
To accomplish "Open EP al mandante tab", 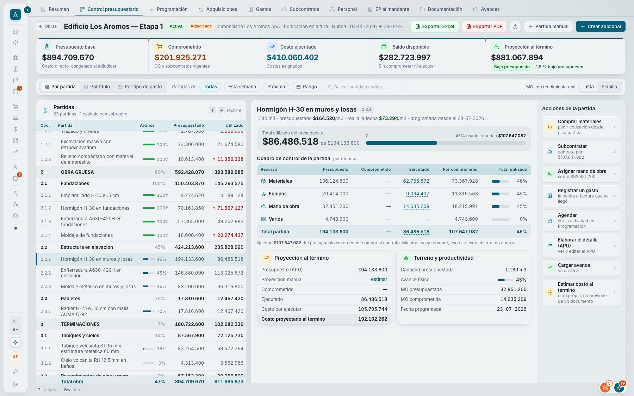I will pos(389,10).
